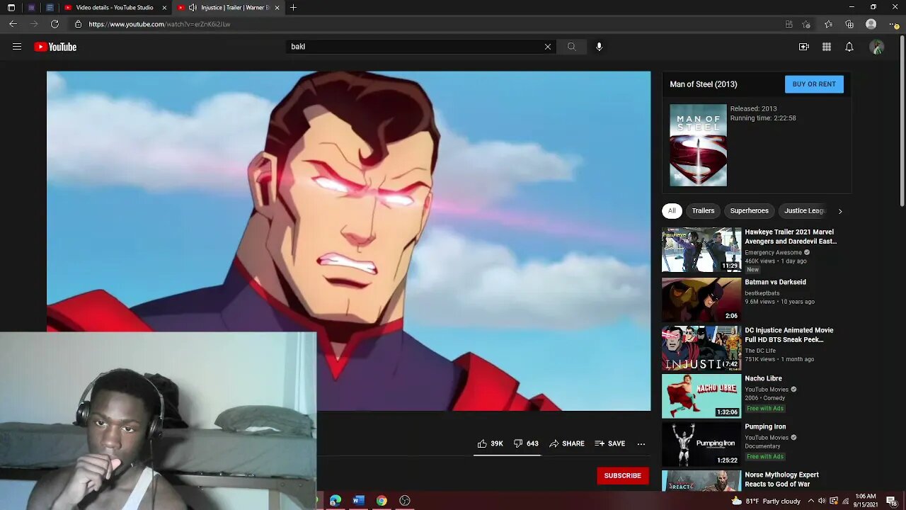Open the Edge profile icon

click(871, 24)
